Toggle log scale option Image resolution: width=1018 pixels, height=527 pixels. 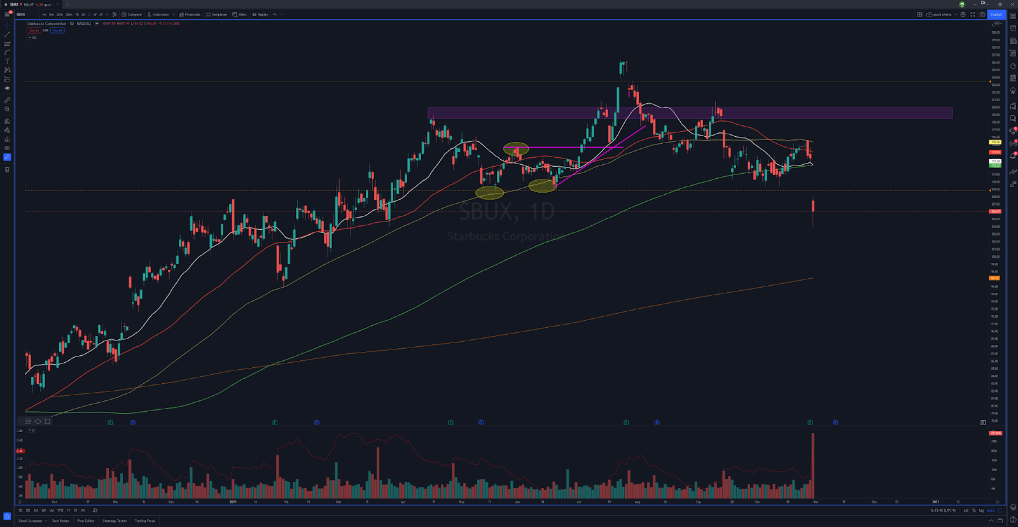click(981, 510)
